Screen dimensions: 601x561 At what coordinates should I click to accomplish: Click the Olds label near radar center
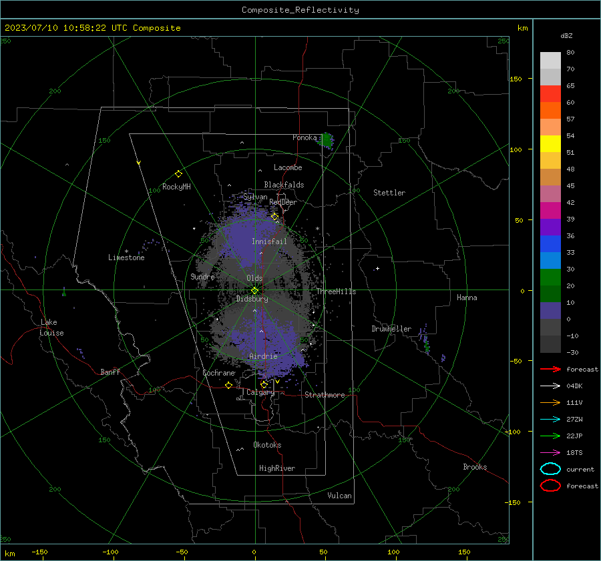point(254,278)
